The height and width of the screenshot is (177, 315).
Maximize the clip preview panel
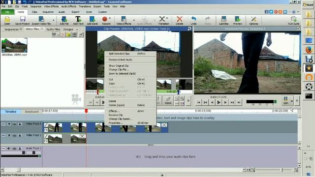click(189, 29)
